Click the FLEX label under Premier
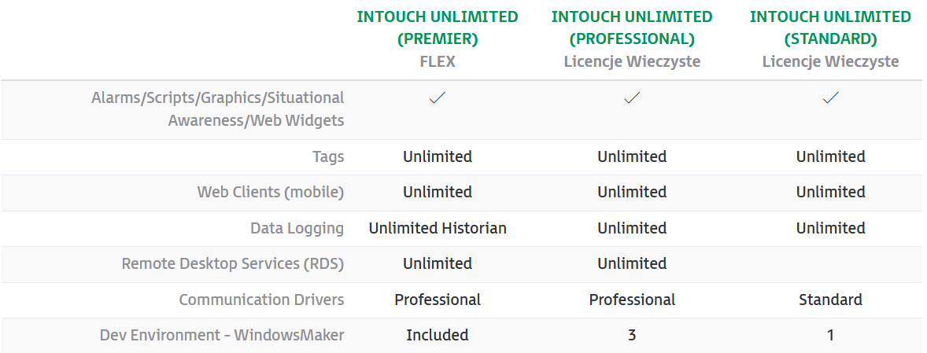Viewport: 927px width, 353px height. coord(438,61)
